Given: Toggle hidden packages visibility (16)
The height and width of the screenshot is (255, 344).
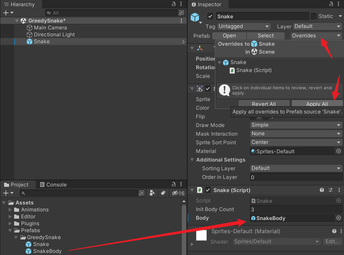Looking at the screenshot, I should pos(178,193).
